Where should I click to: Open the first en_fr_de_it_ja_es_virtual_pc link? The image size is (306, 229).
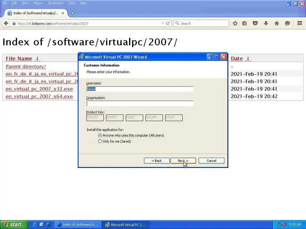42,74
